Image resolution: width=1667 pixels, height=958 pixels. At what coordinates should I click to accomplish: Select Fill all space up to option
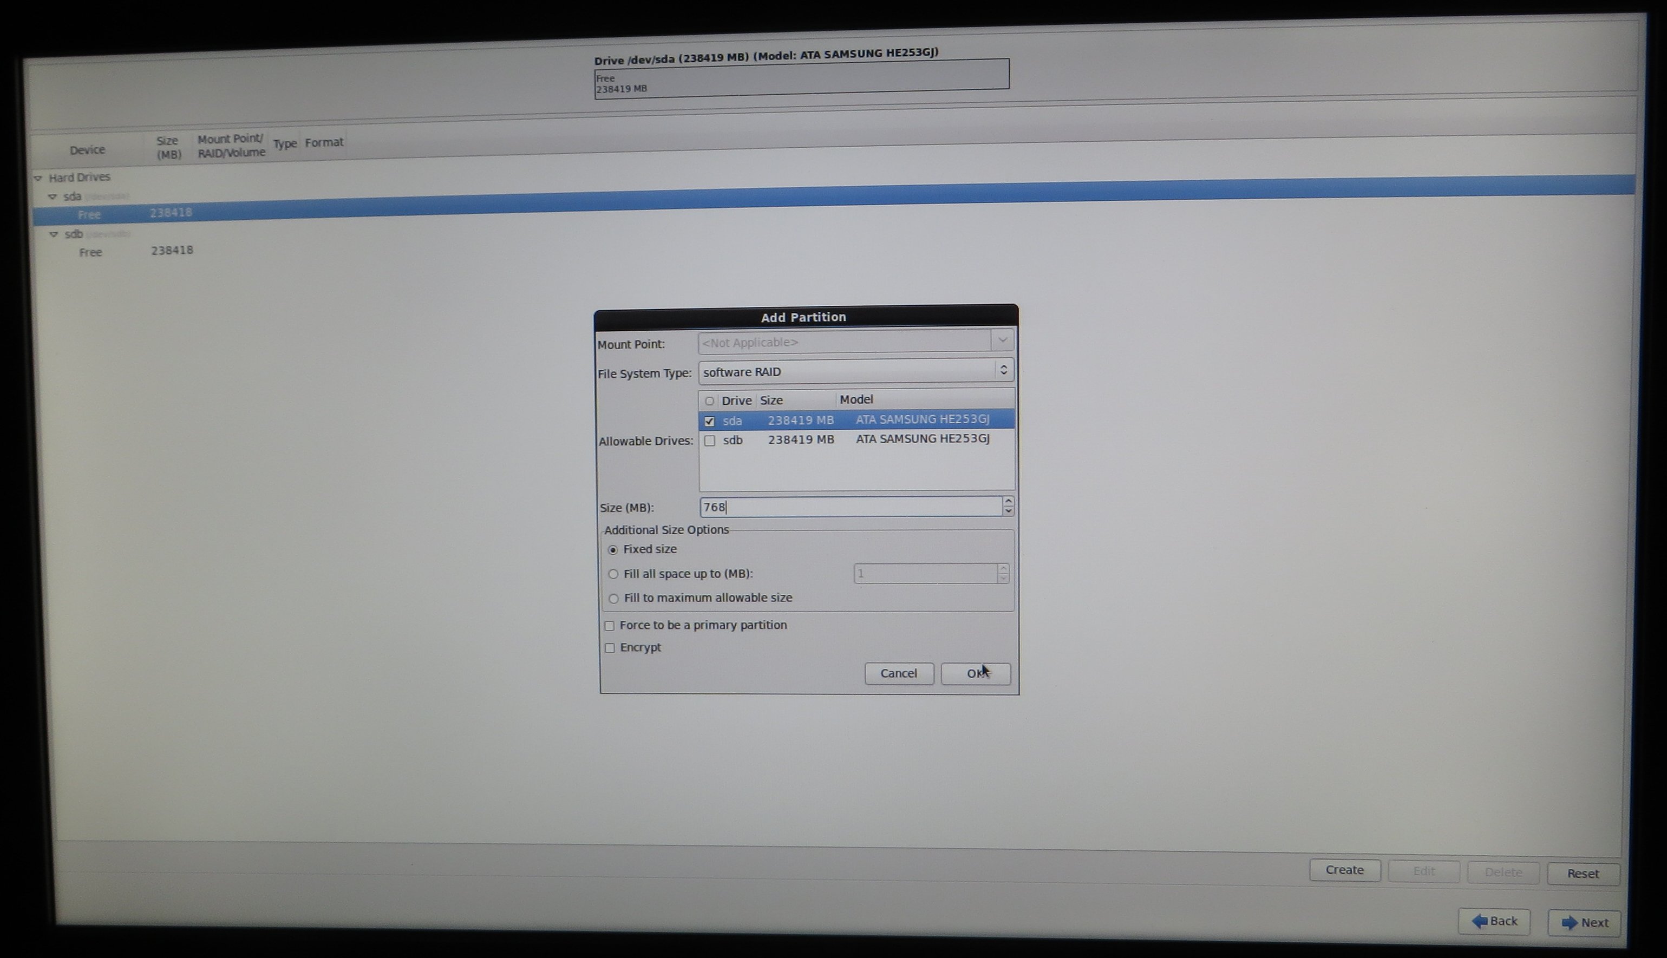[x=613, y=574]
